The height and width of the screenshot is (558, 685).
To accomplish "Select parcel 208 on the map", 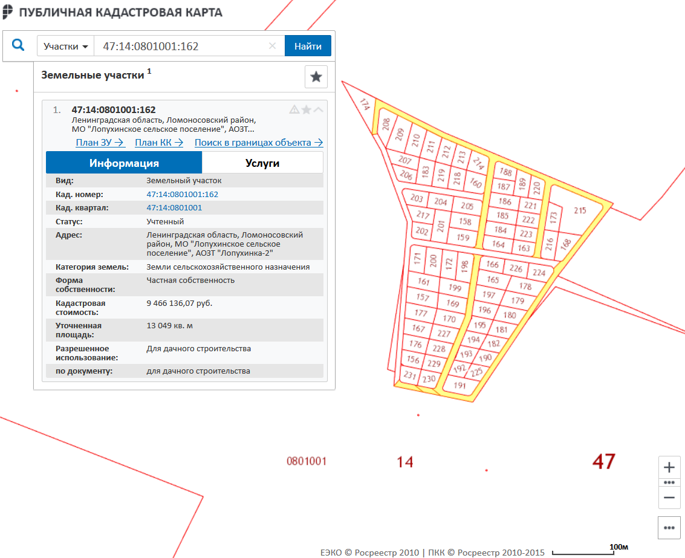I will coord(386,124).
